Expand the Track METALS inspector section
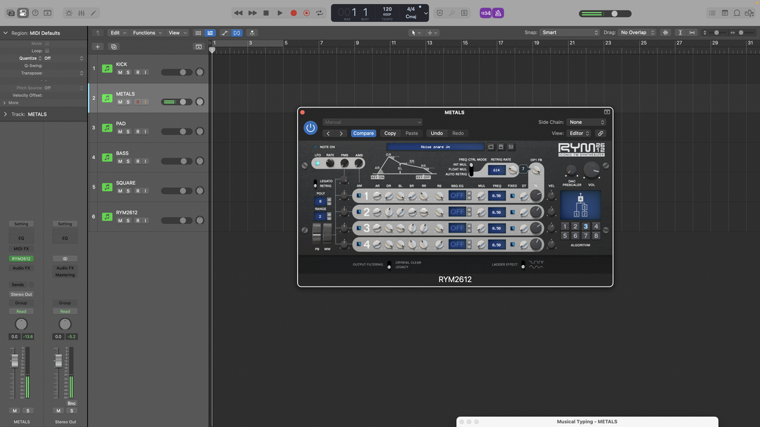 coord(5,114)
